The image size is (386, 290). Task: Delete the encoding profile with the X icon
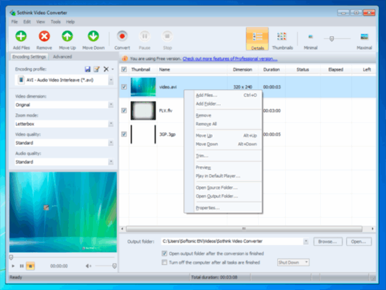click(106, 69)
